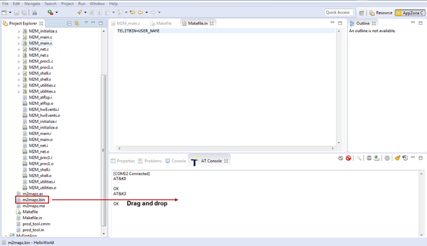Expand the M2M_utilities.c tree node

pyautogui.click(x=19, y=86)
